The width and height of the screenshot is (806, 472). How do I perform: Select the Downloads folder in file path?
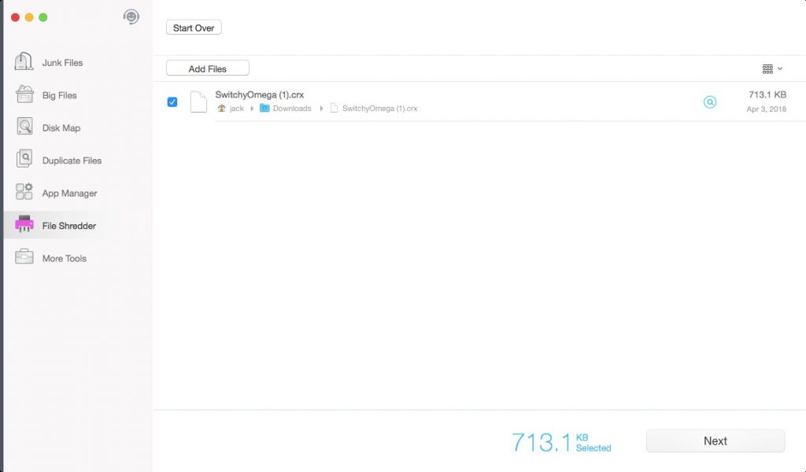[291, 109]
